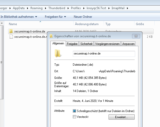Screen dimensions: 160x127
Task: Switch to the Freigabe tab
Action: point(72,44)
